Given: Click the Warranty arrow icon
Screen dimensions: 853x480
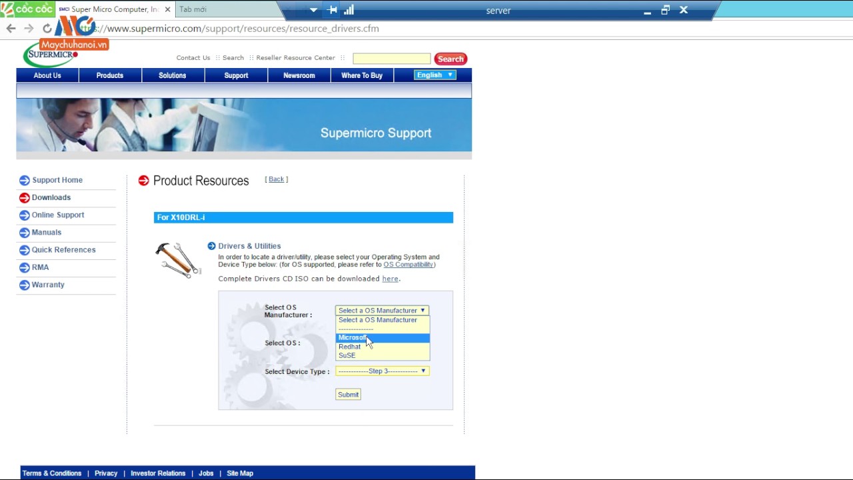Looking at the screenshot, I should click(25, 285).
